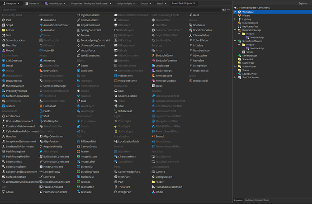Open the Insert Objects more options menu
This screenshot has width=312, height=204.
[228, 9]
